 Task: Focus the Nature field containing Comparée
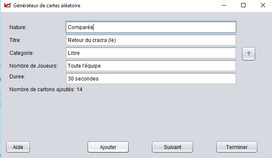pos(151,27)
